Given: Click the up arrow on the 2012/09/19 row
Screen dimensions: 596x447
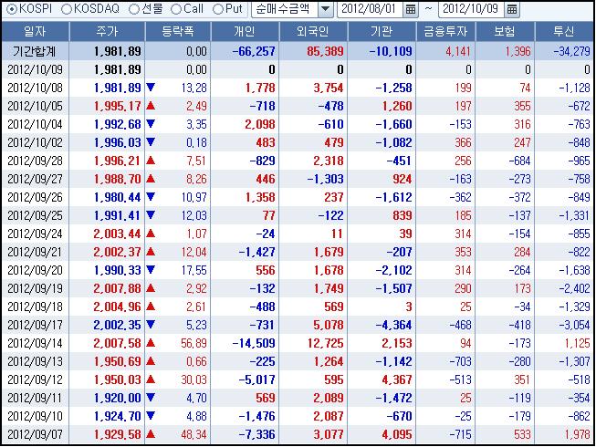Looking at the screenshot, I should 151,288.
